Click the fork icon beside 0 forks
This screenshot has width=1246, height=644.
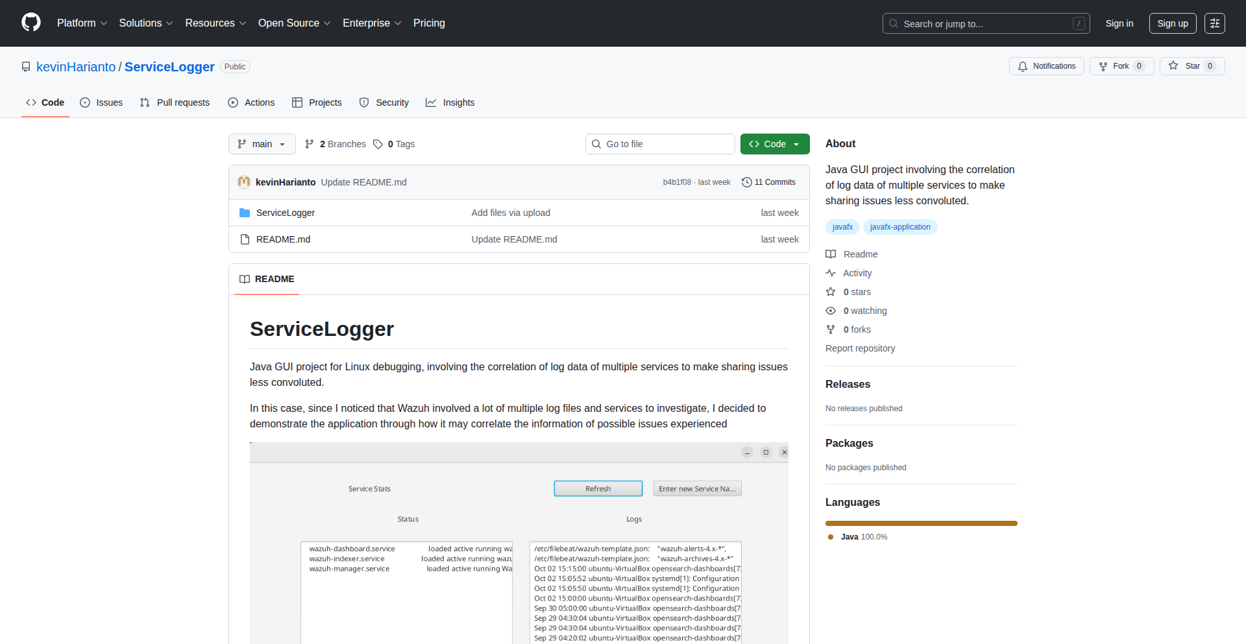[x=831, y=329]
